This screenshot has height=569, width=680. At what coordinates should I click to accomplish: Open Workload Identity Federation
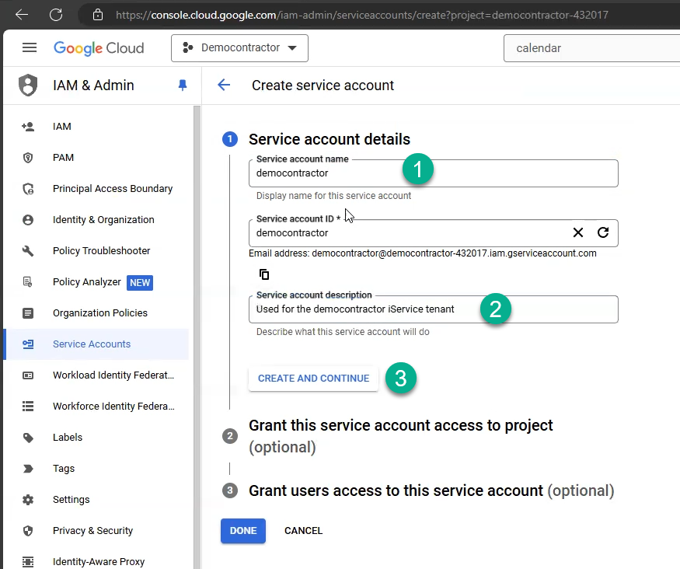tap(113, 375)
